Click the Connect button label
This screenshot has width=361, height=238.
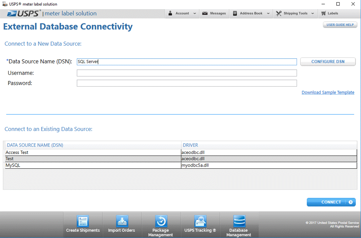pos(331,202)
